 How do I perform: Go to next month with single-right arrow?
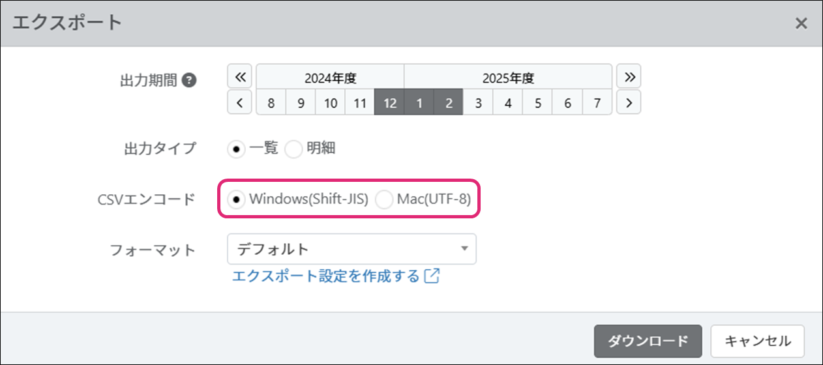pos(629,102)
